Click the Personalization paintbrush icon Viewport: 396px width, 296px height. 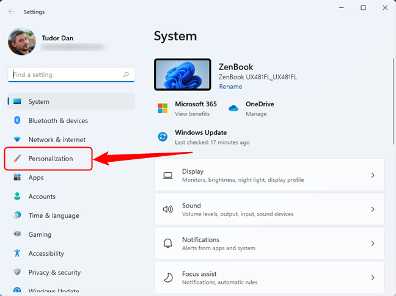click(x=17, y=158)
